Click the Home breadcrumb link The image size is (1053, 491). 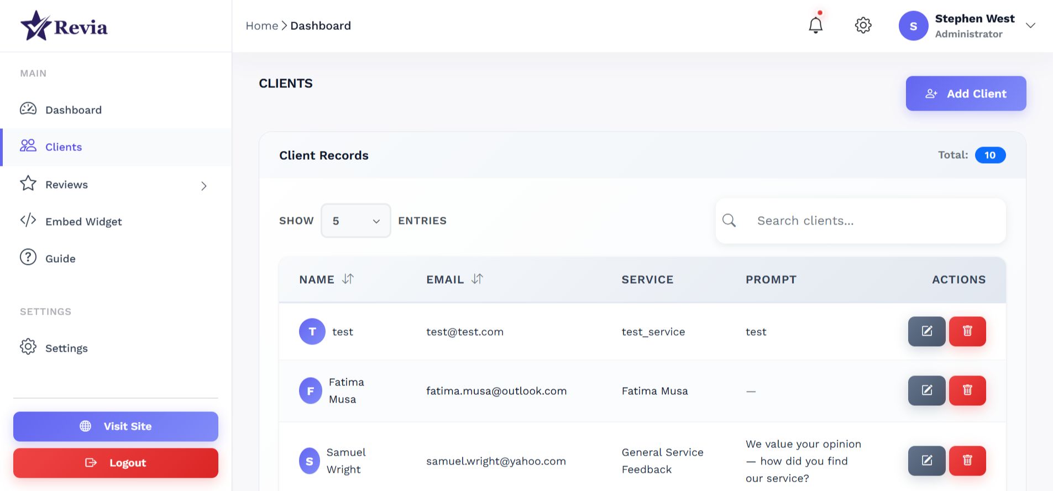[261, 25]
